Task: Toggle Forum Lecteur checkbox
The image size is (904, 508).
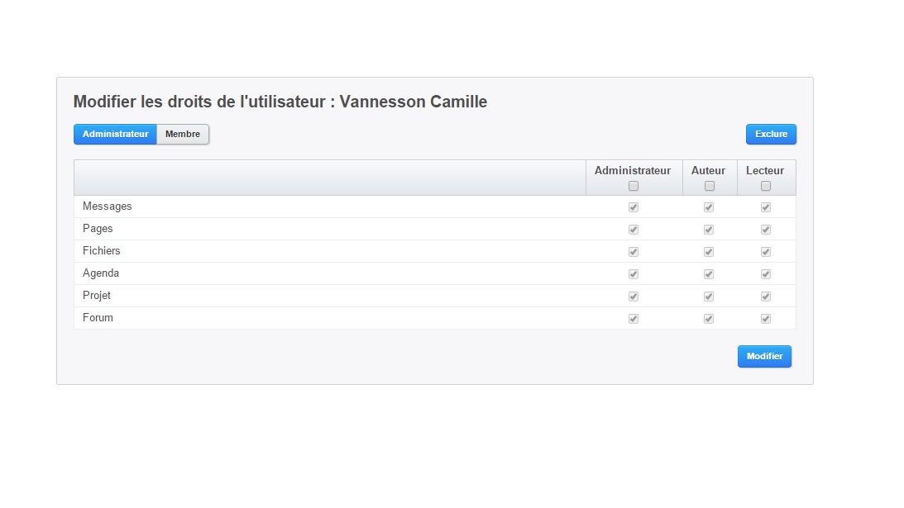Action: [766, 319]
